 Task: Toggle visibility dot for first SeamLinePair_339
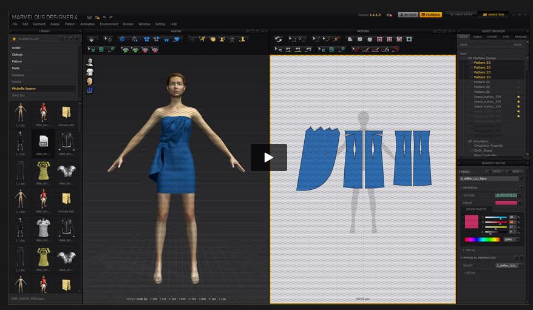[518, 97]
